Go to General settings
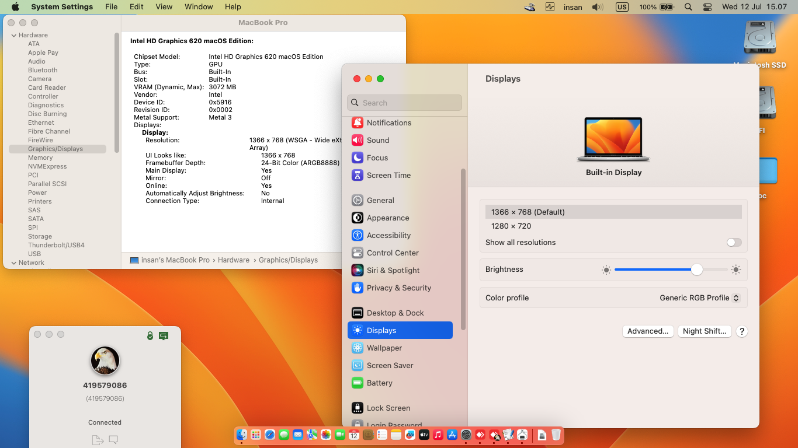The width and height of the screenshot is (798, 448). (401, 200)
